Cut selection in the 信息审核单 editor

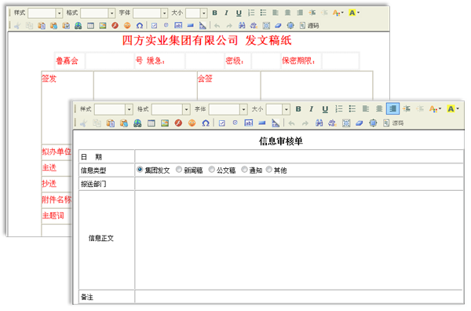point(84,123)
